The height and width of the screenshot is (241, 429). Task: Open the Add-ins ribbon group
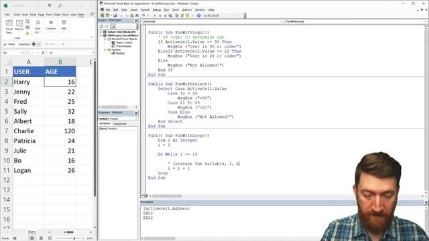pos(38,27)
